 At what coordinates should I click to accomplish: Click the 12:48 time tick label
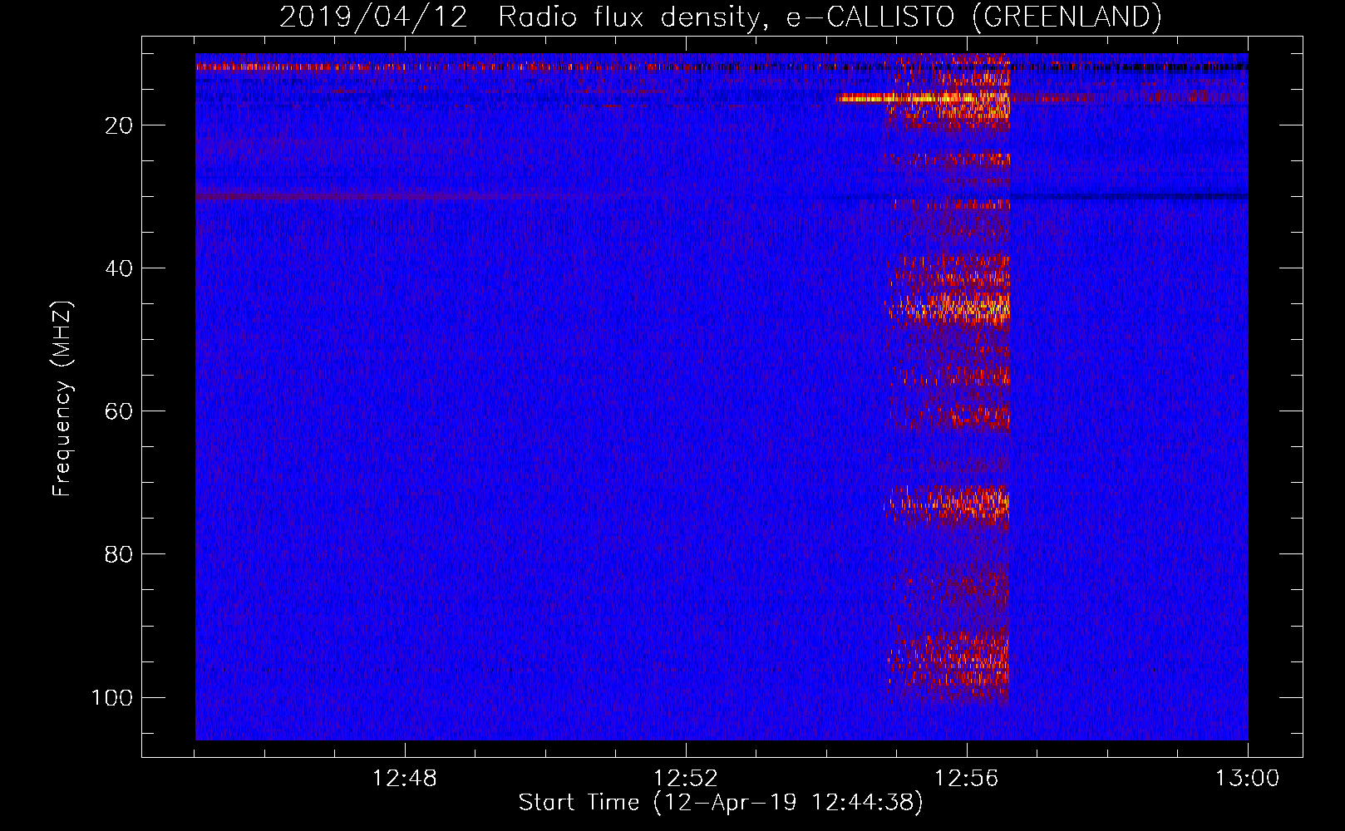click(405, 779)
